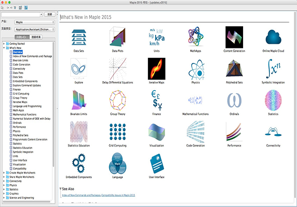This screenshot has width=297, height=207.
Task: Open the Delay Differential Equations icon
Action: click(117, 69)
